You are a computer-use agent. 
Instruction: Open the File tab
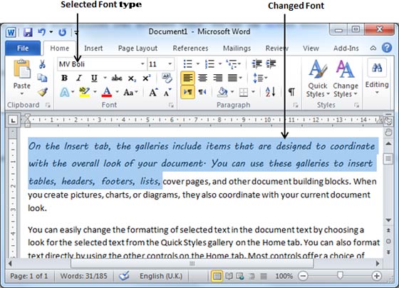click(23, 48)
